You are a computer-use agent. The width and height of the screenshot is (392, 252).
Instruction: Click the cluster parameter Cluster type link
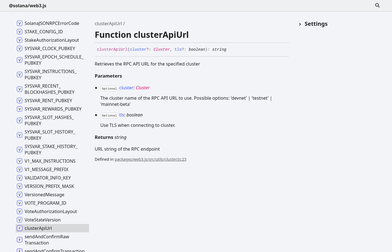coord(143,88)
